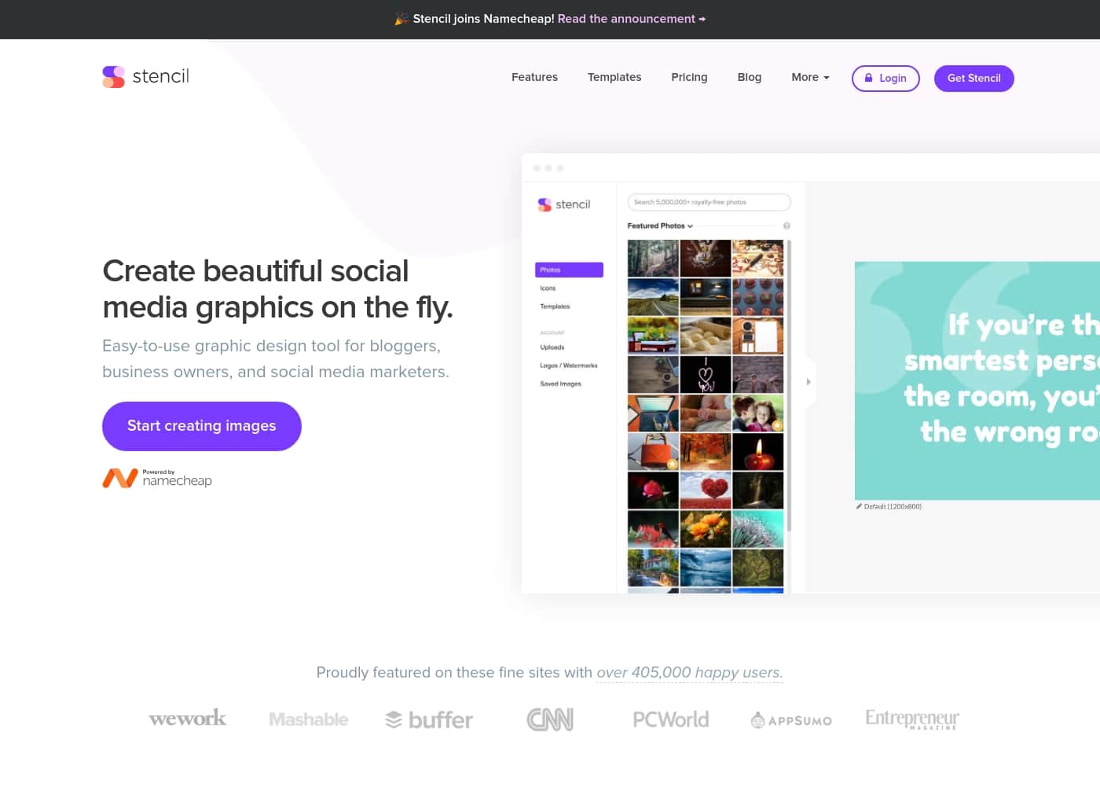Click the photo search field in preview
The height and width of the screenshot is (786, 1100).
coord(709,202)
